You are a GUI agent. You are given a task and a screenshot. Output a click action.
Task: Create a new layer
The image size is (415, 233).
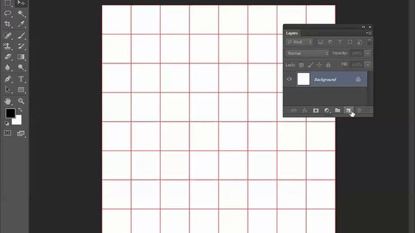[348, 111]
